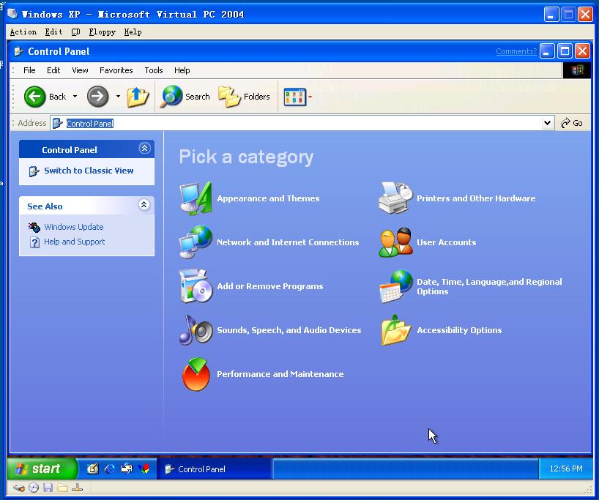Image resolution: width=599 pixels, height=500 pixels.
Task: Click the Network and Internet Connections icon
Action: (196, 242)
